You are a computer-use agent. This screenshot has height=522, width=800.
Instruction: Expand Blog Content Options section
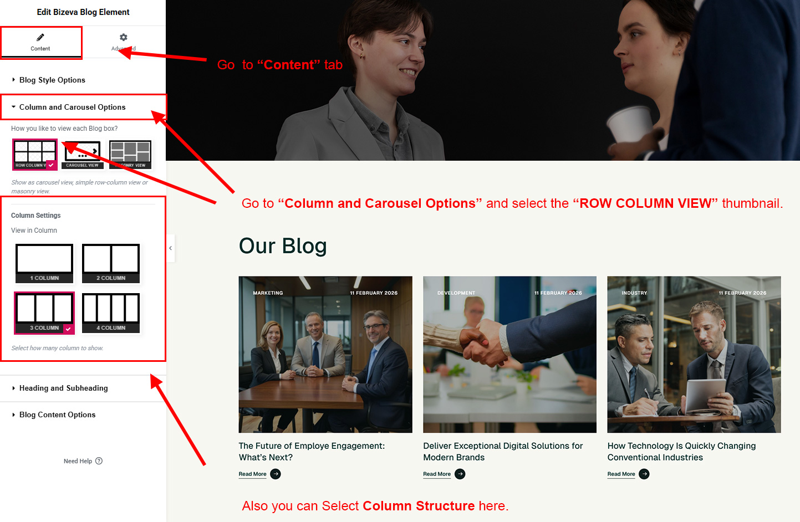tap(57, 414)
